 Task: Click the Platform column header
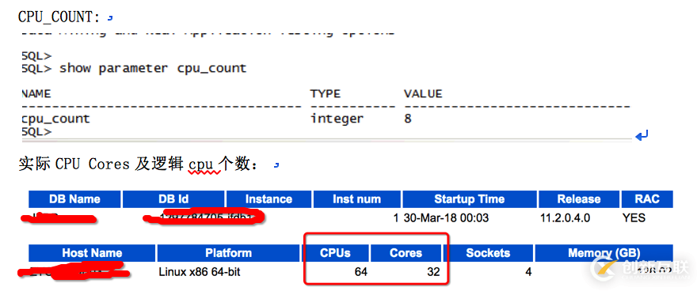(x=228, y=253)
